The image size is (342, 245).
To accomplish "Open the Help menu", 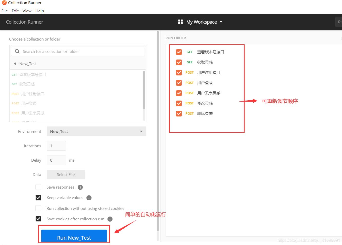I will (x=40, y=11).
